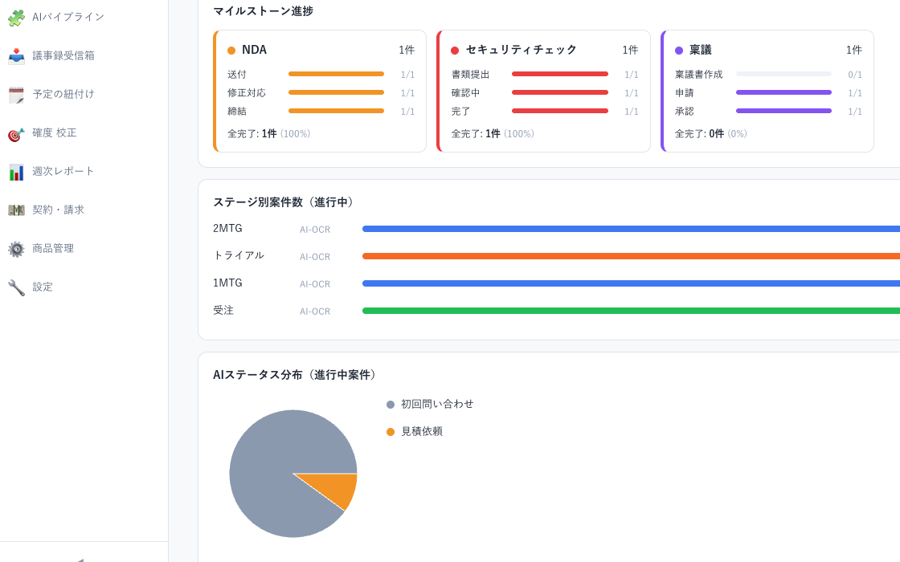Image resolution: width=900 pixels, height=562 pixels.
Task: Click the 修正対応 row label
Action: [246, 93]
